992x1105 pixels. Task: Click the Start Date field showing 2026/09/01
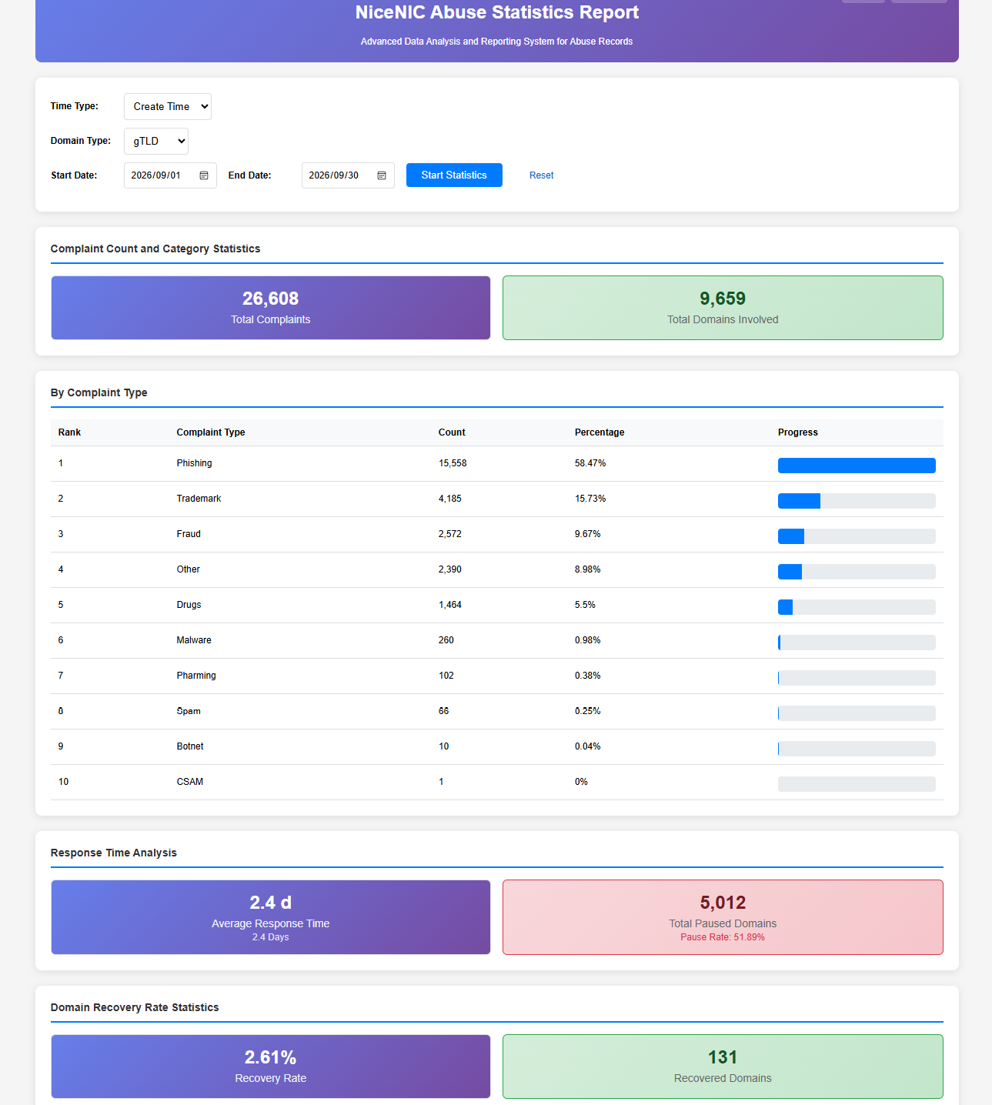(170, 175)
